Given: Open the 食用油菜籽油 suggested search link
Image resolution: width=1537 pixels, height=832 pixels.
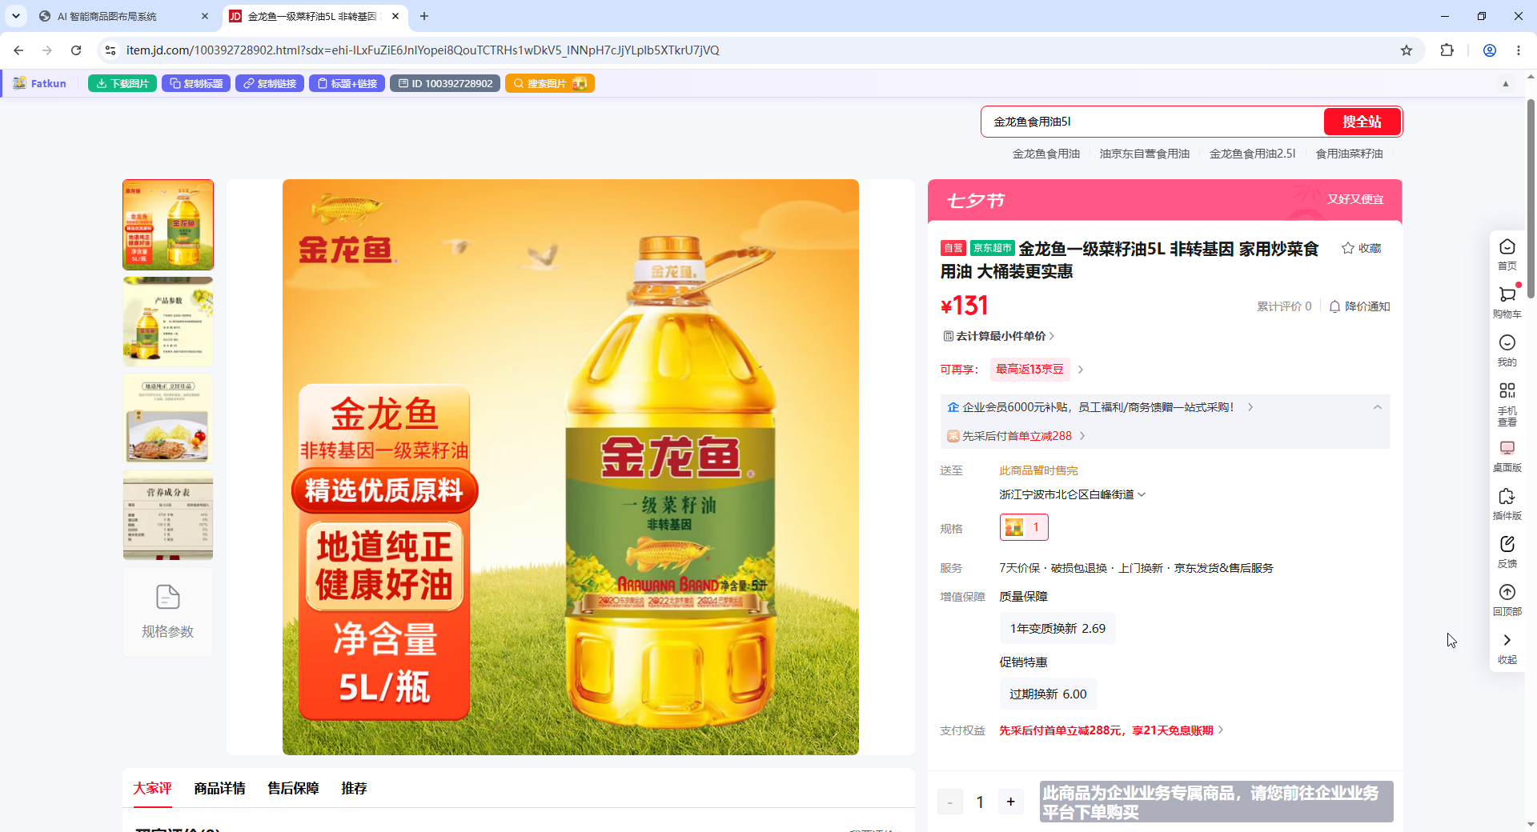Looking at the screenshot, I should click(x=1350, y=154).
